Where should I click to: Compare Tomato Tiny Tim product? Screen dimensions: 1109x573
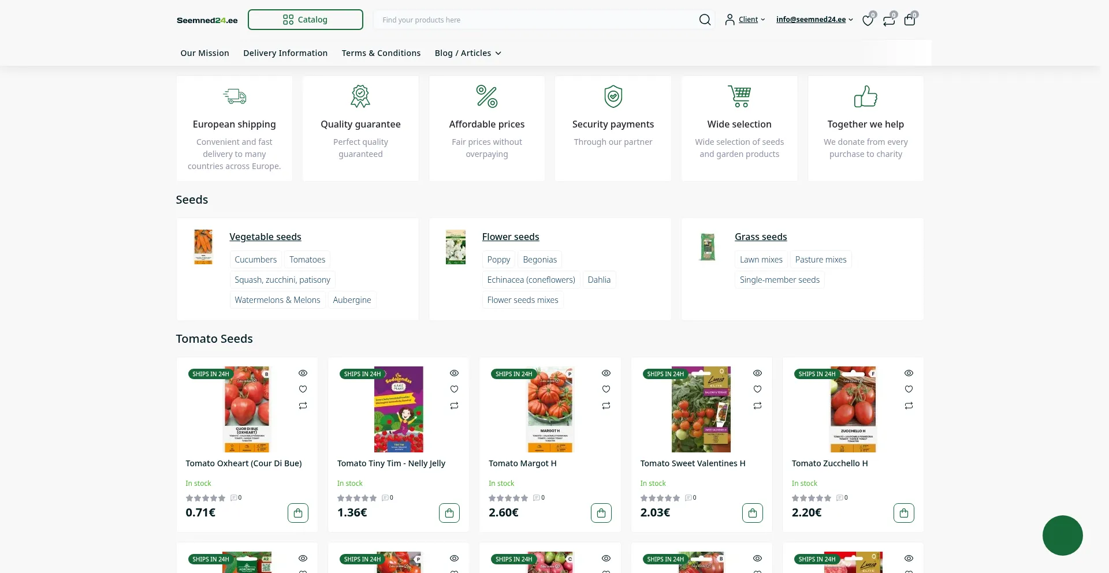(455, 406)
